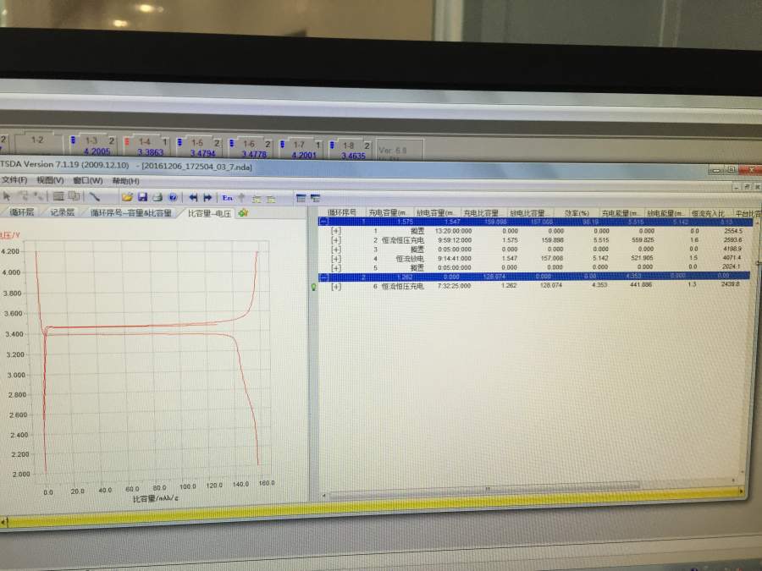Open the blue help question icon

point(173,197)
